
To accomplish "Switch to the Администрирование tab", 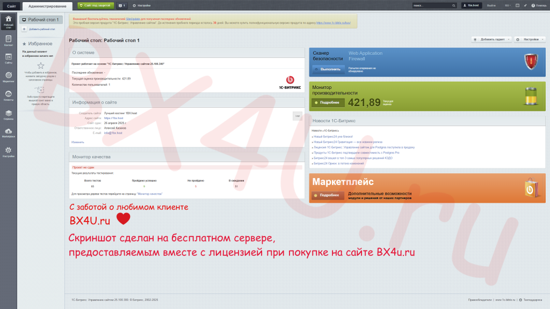I will click(47, 6).
